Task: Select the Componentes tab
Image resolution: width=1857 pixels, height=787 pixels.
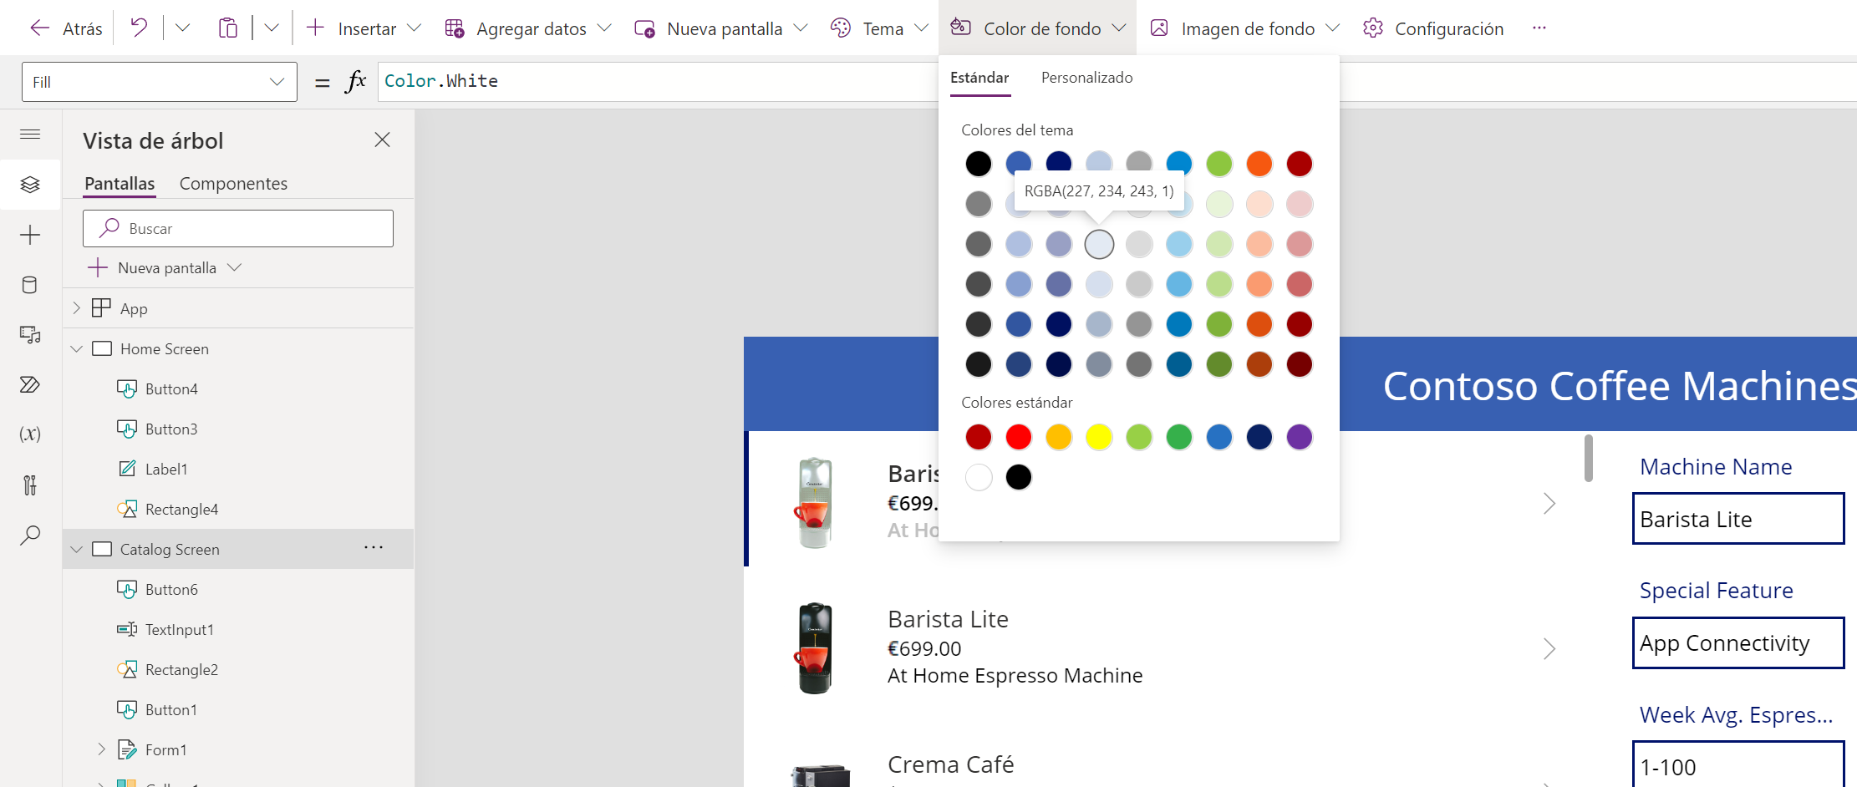Action: [x=233, y=183]
